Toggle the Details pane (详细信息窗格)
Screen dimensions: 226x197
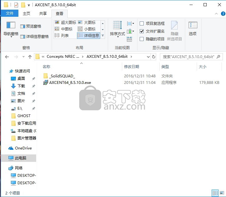pyautogui.click(x=34, y=37)
